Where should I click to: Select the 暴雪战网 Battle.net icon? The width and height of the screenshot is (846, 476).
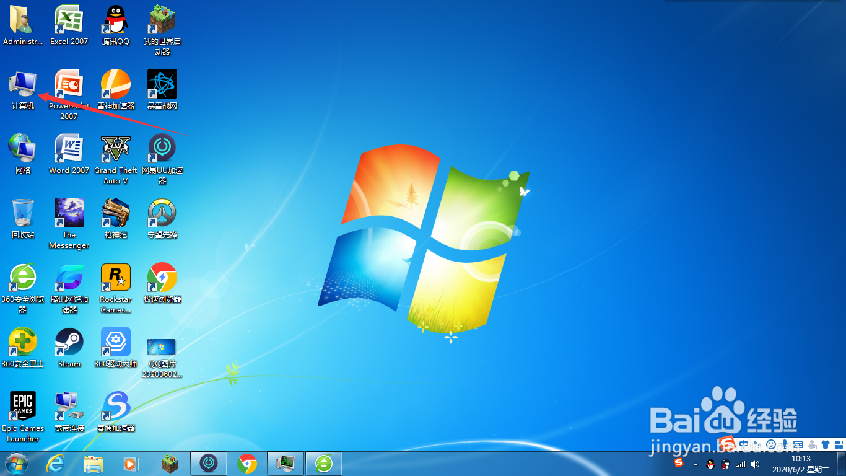[162, 90]
